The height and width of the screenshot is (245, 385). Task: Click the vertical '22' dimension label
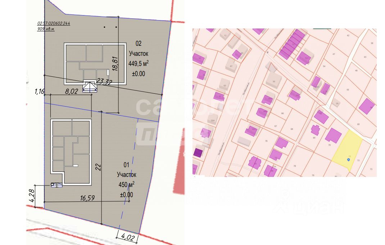pyautogui.click(x=98, y=167)
